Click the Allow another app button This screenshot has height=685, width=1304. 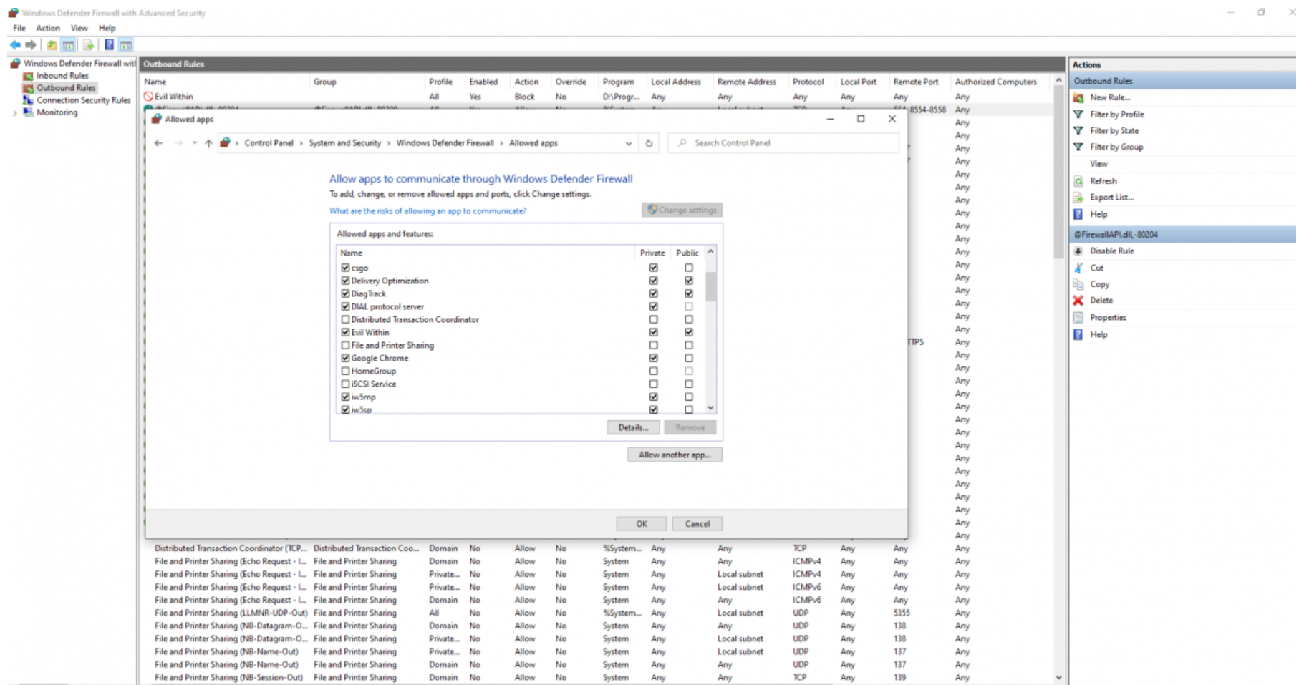[x=674, y=455]
